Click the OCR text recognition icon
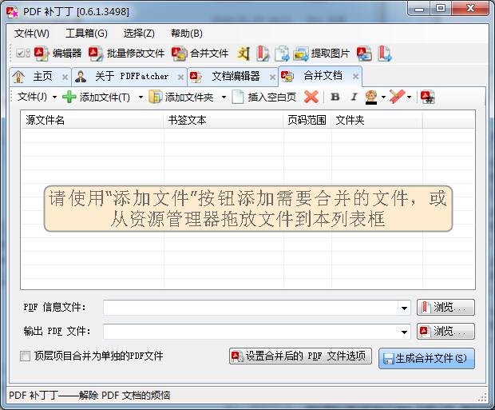The height and width of the screenshot is (410, 495). (x=244, y=54)
